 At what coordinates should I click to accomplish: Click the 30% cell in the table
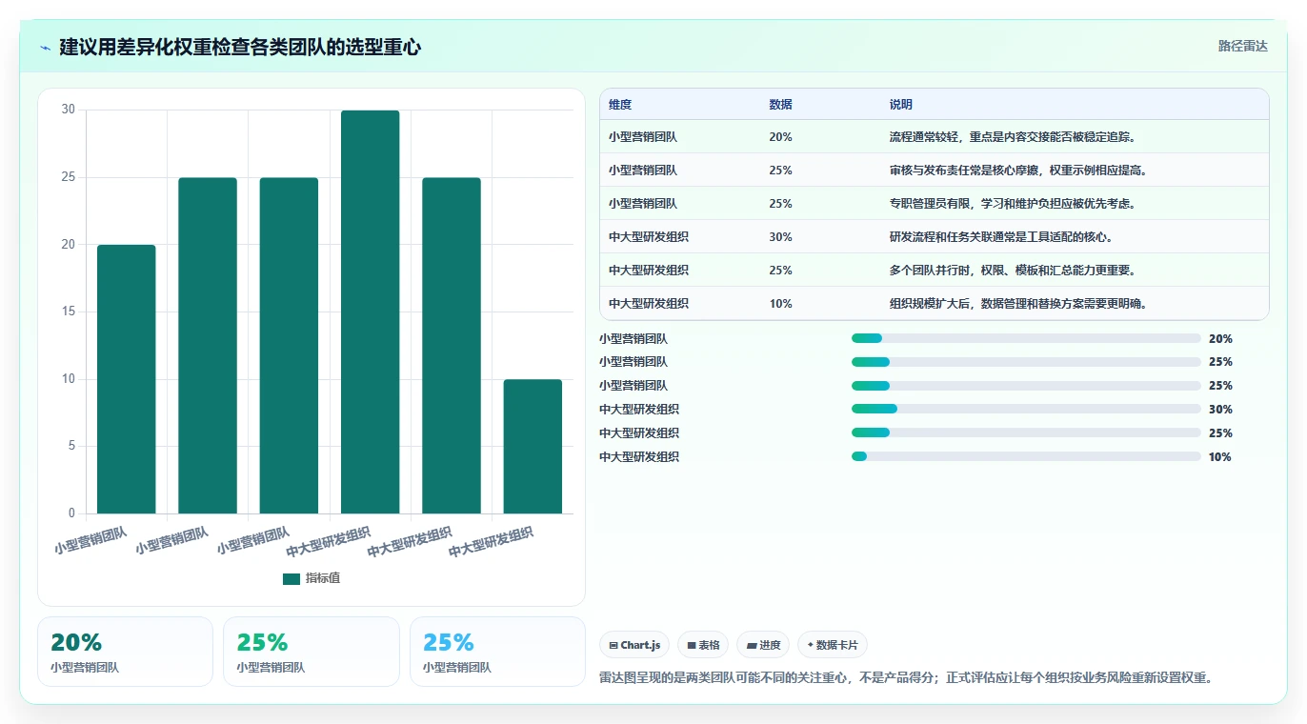(780, 237)
